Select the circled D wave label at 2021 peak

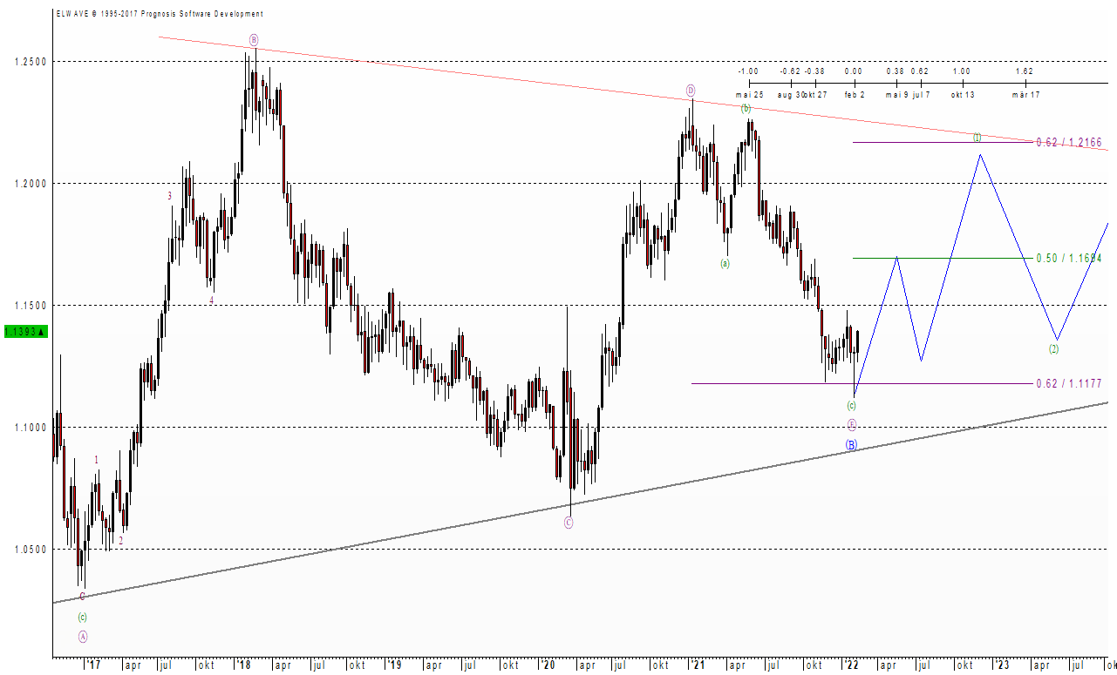pos(691,90)
